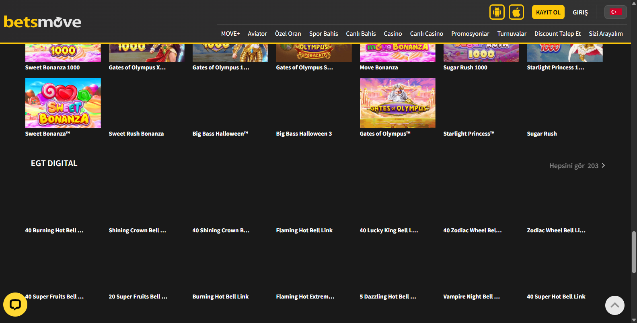
Task: Launch the Gates of Olympus game thumbnail
Action: [x=397, y=103]
